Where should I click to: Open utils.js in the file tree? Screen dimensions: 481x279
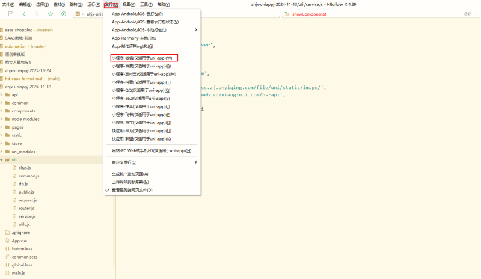[24, 224]
